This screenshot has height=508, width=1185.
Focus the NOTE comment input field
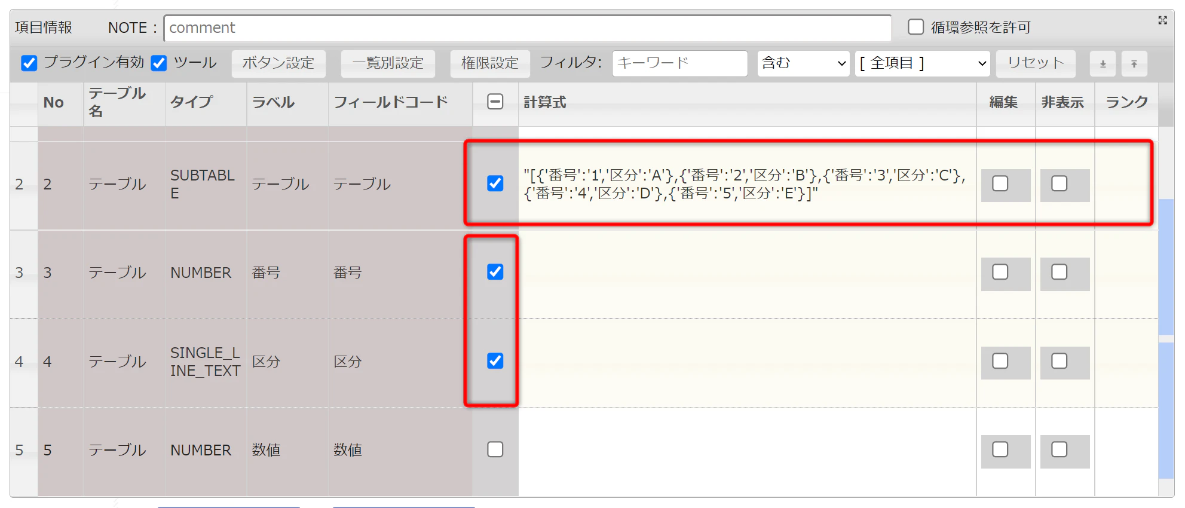click(528, 28)
